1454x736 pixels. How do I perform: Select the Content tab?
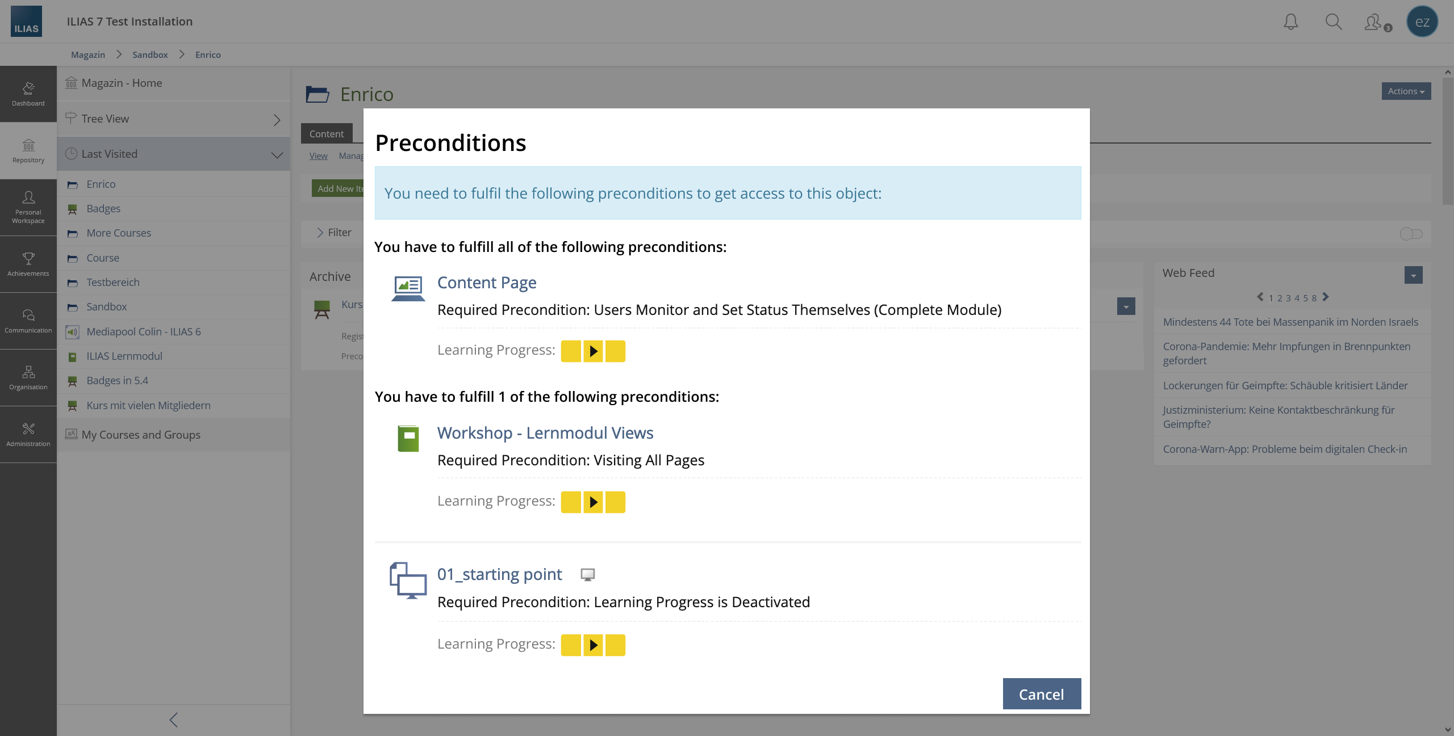[327, 134]
